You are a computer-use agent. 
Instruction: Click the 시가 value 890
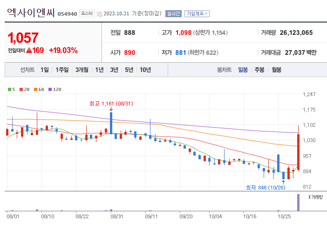(129, 52)
